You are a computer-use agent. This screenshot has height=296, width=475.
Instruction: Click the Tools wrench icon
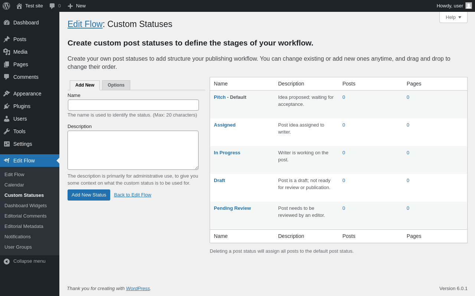click(7, 131)
